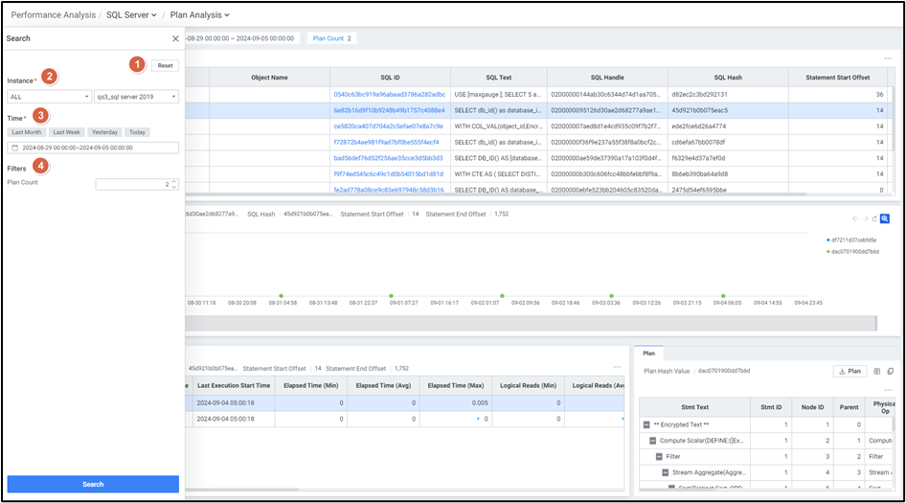Click the chart forward arrow icon
Screen dimensions: 906x503
[x=865, y=219]
